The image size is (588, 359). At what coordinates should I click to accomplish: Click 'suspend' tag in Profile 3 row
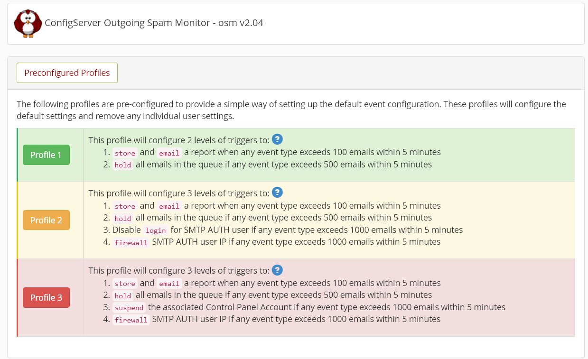[x=129, y=308]
